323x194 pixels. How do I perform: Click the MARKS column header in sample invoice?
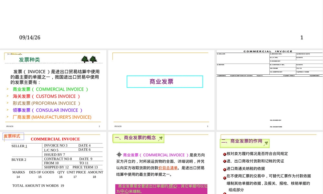click(18, 172)
